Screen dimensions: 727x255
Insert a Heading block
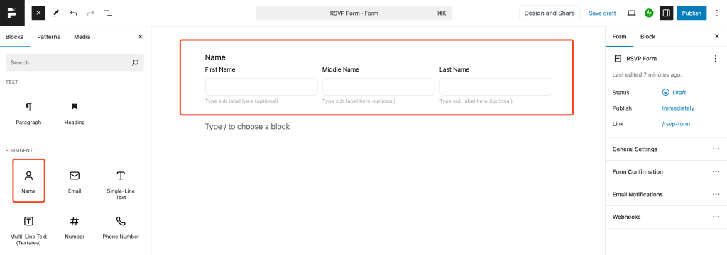pos(75,113)
